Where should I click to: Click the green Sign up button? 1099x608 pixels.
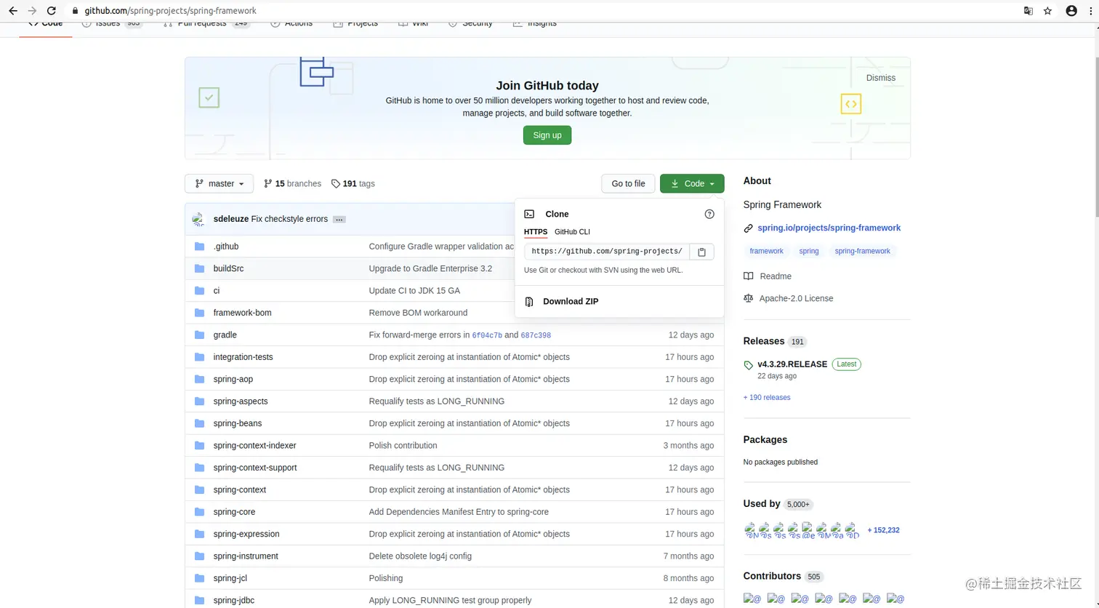tap(547, 135)
